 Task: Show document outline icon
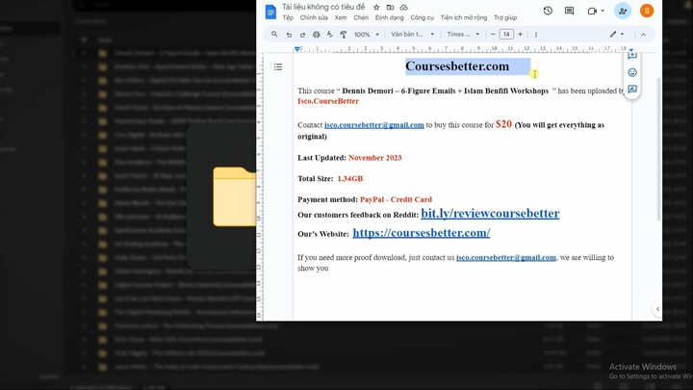click(278, 66)
